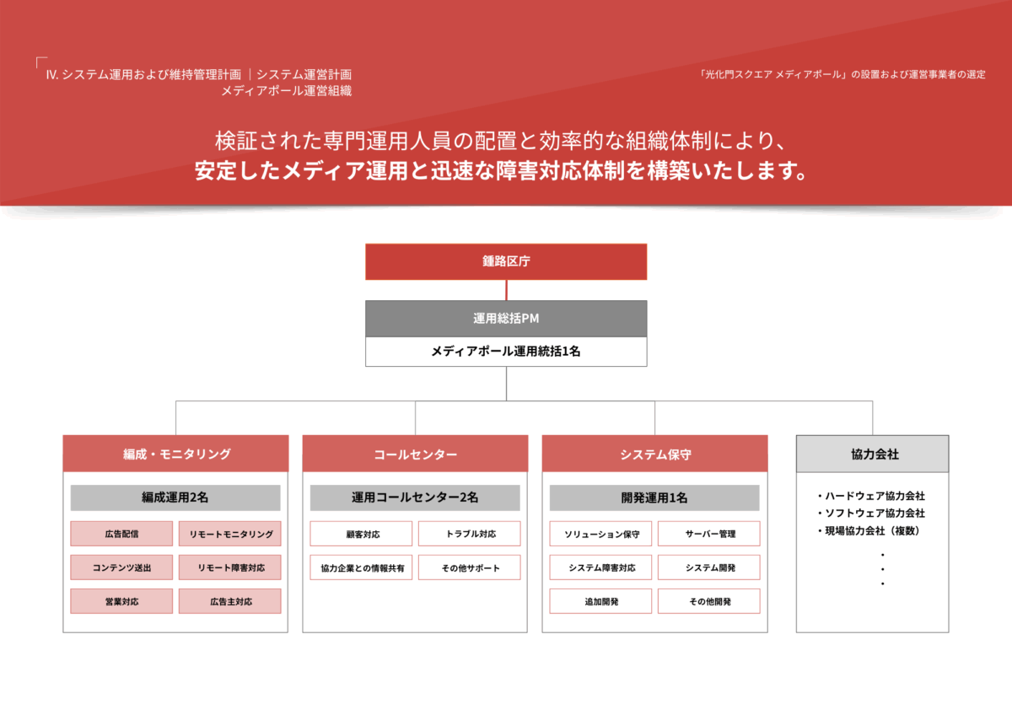Click the 協力企業との情報共有 box
Viewport: 1012px width, 715px height.
[x=361, y=567]
